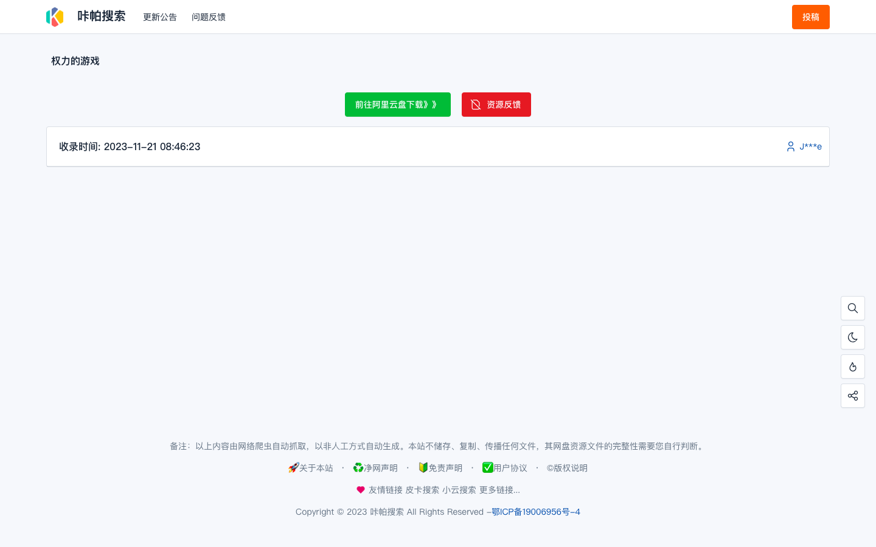The image size is (876, 547).
Task: Share this page using the share icon
Action: tap(853, 396)
